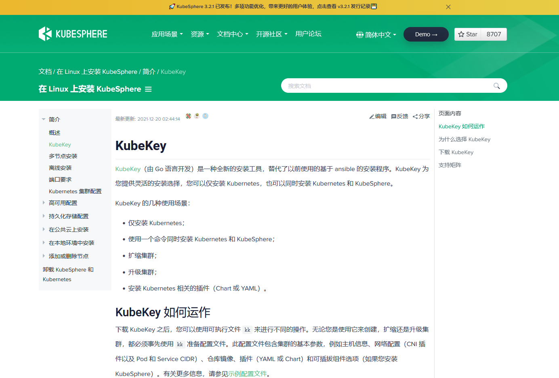Click the first contributor avatar
559x378 pixels.
click(188, 116)
